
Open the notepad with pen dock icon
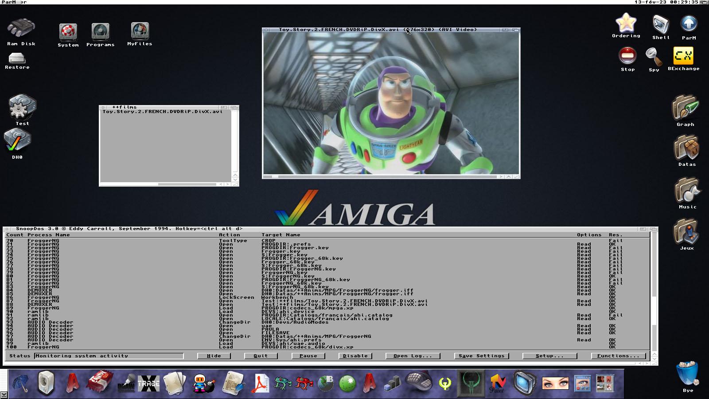click(x=233, y=383)
